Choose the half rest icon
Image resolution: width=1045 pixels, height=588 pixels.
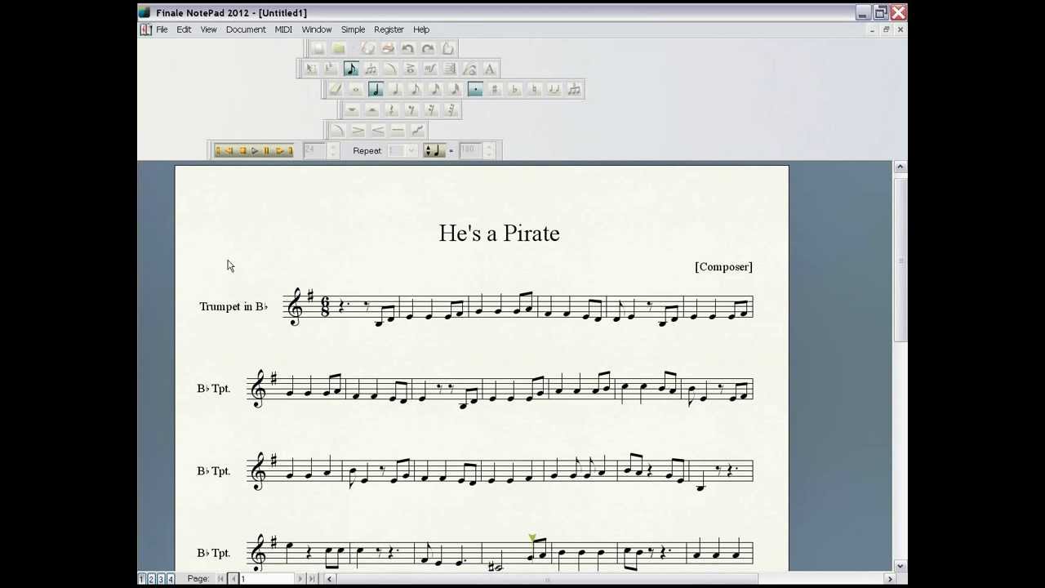pyautogui.click(x=371, y=110)
